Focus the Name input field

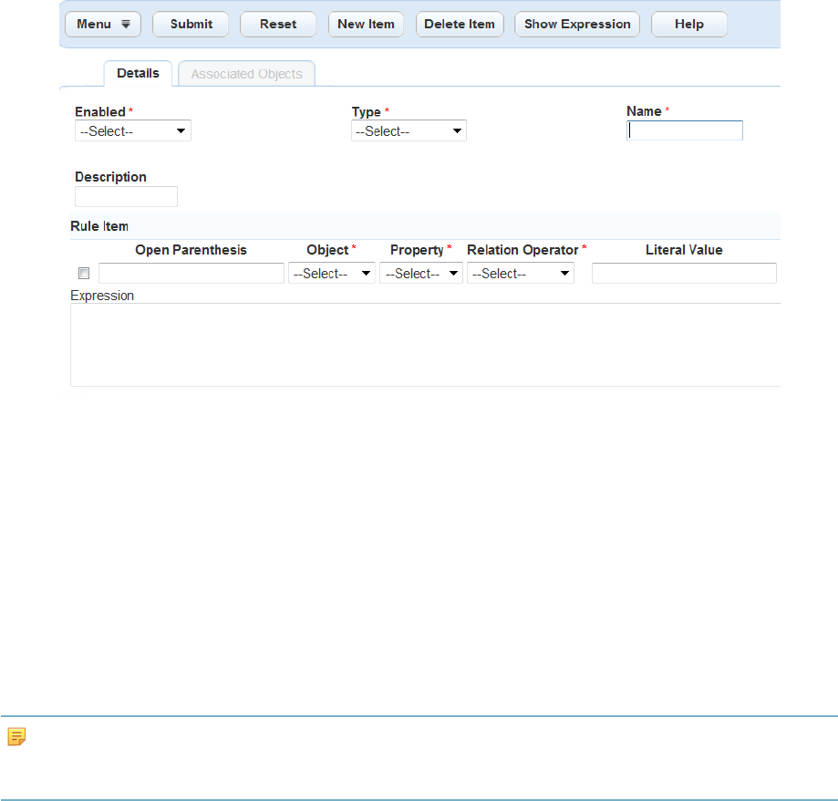click(685, 130)
